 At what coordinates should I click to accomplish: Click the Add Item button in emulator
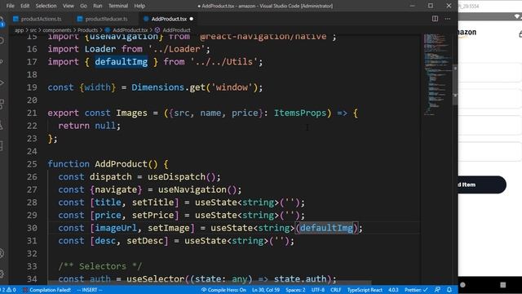(482, 185)
